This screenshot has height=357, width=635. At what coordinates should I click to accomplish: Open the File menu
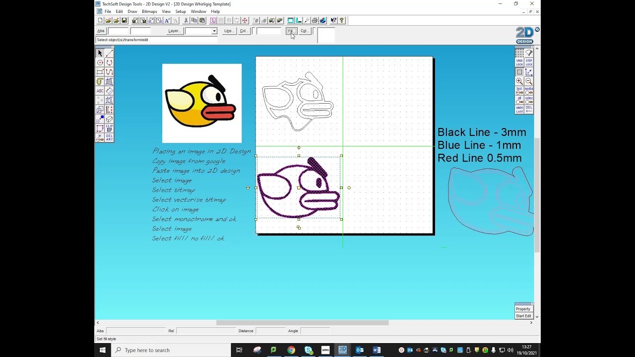108,11
